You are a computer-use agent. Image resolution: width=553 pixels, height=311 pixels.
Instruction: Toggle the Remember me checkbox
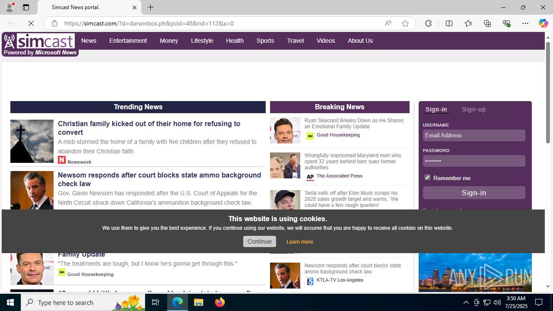[x=427, y=178]
